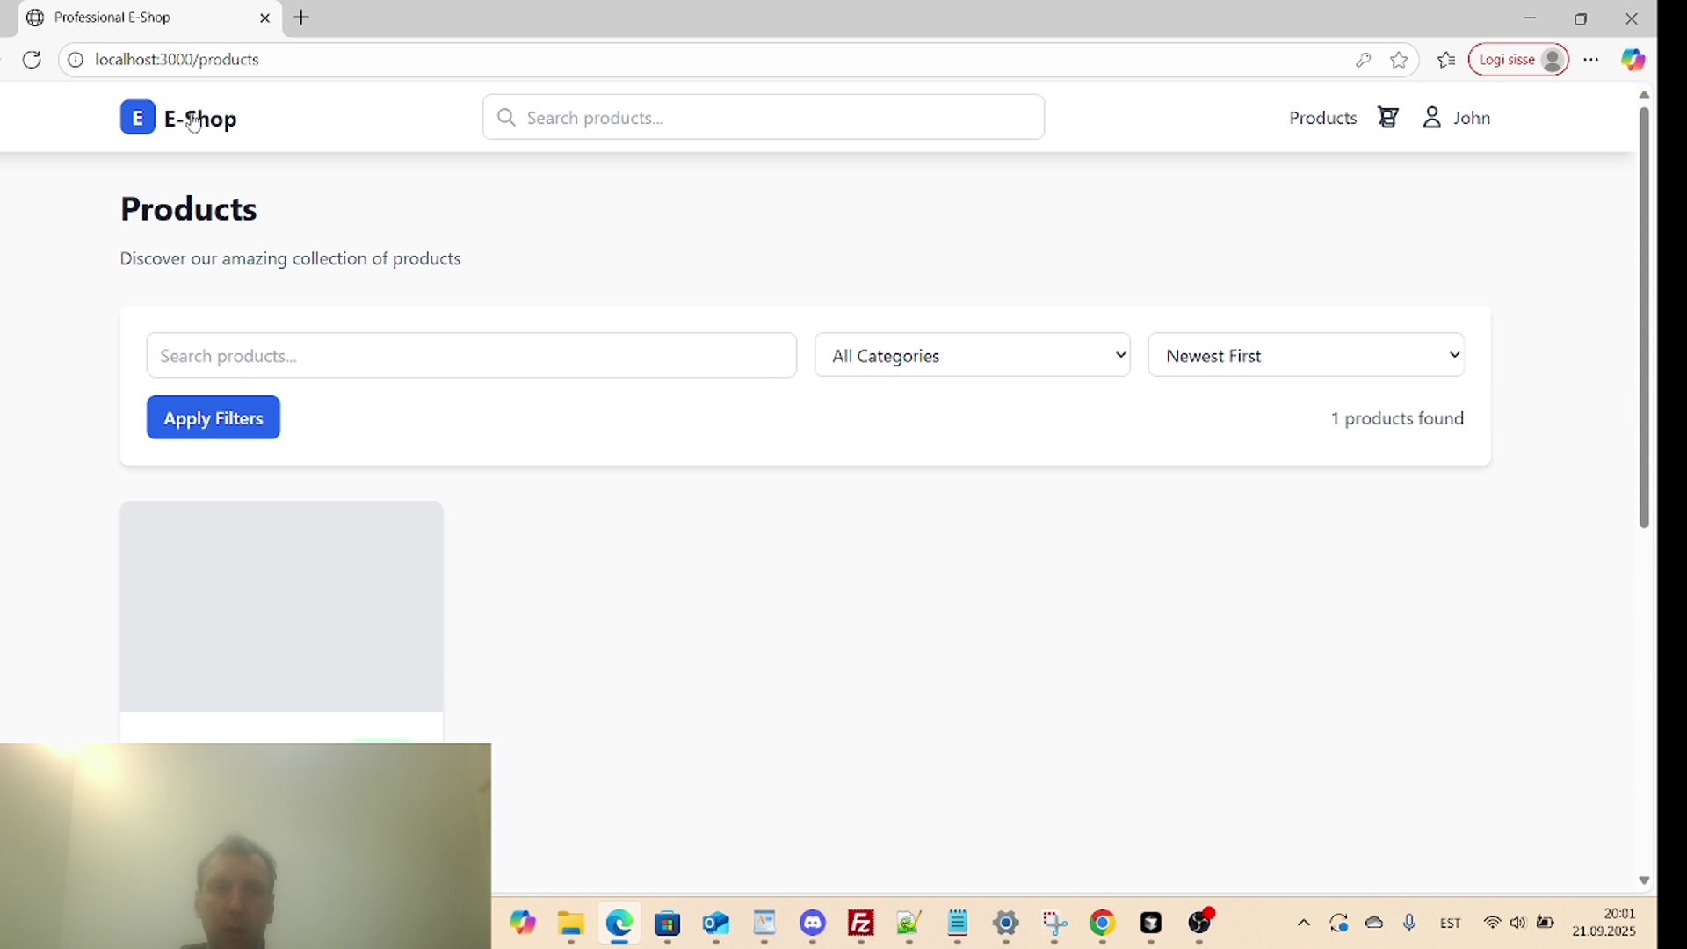Open the shopping cart icon
Image resolution: width=1687 pixels, height=949 pixels.
pos(1388,118)
